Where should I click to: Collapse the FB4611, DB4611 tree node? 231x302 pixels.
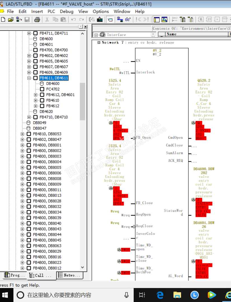29,78
